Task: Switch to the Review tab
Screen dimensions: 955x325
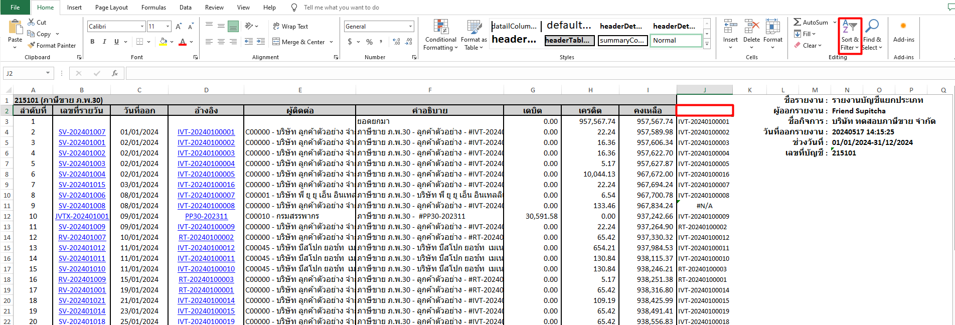Action: tap(214, 8)
